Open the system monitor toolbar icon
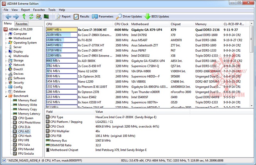The height and width of the screenshot is (165, 256). [46, 16]
